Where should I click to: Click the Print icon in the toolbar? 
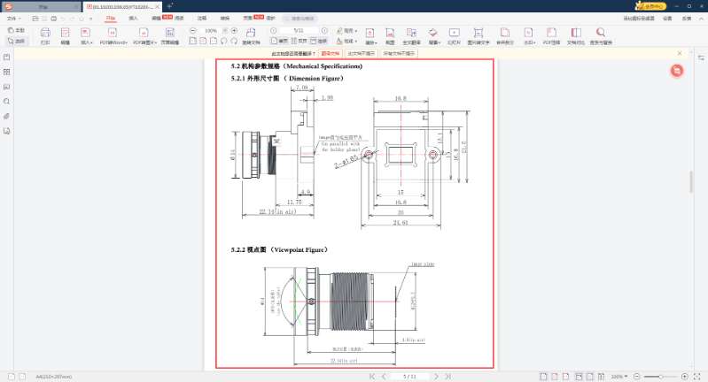[45, 35]
